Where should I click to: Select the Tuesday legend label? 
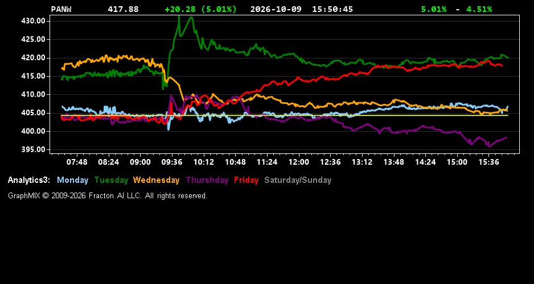[112, 181]
